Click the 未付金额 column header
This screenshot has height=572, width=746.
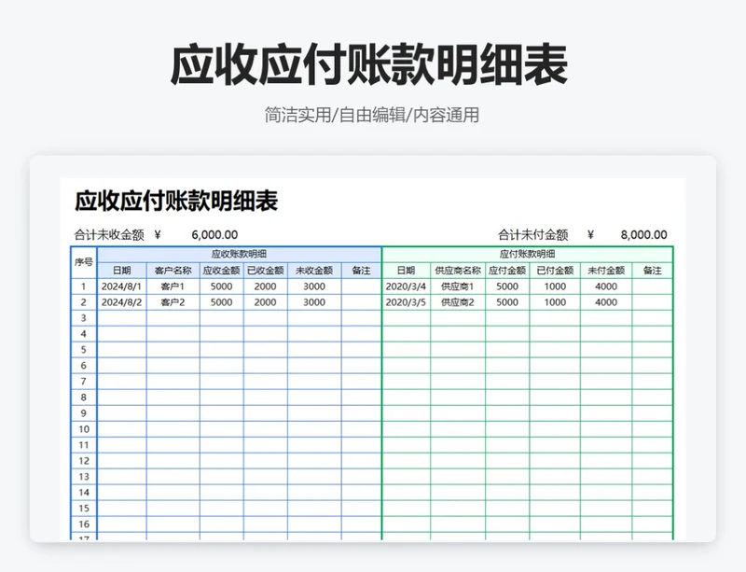pyautogui.click(x=606, y=271)
